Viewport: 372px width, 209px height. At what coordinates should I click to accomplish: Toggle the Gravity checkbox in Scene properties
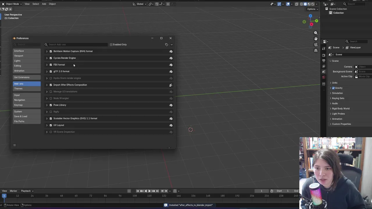tap(333, 88)
